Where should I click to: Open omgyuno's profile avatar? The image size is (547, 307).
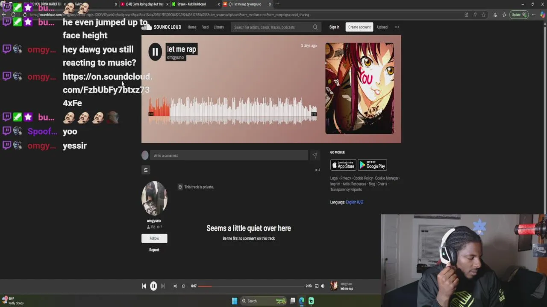[154, 198]
